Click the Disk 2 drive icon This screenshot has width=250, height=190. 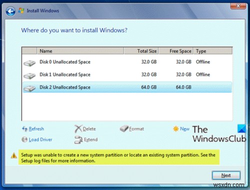(29, 88)
